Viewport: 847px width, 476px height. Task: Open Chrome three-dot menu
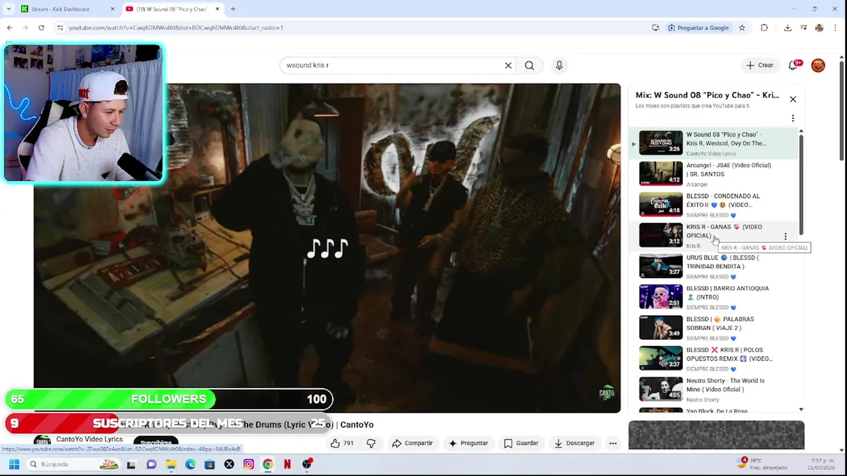point(835,28)
